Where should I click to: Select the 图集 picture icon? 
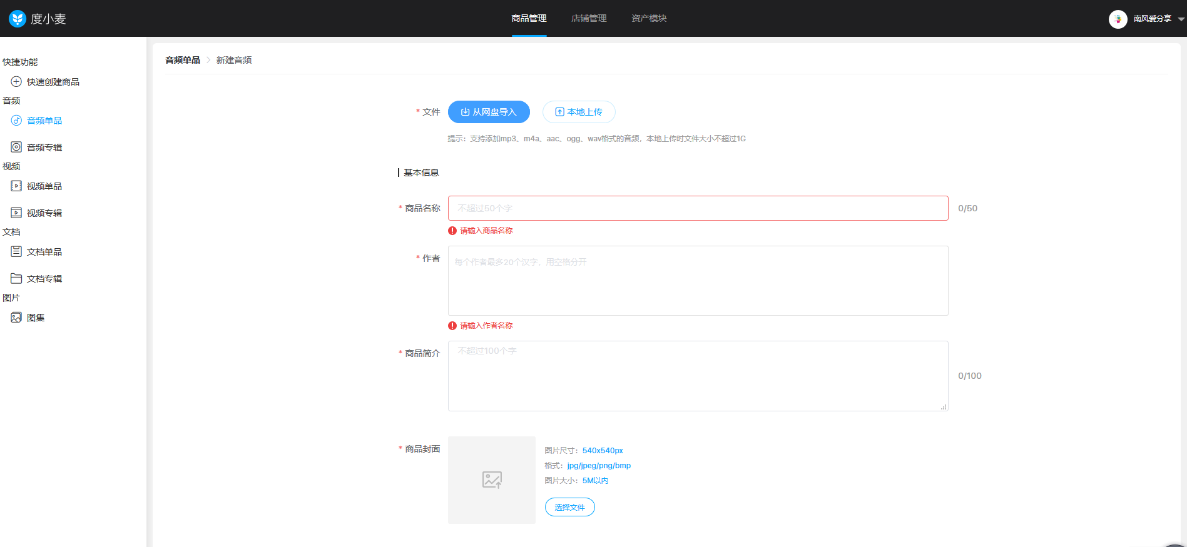click(x=16, y=318)
